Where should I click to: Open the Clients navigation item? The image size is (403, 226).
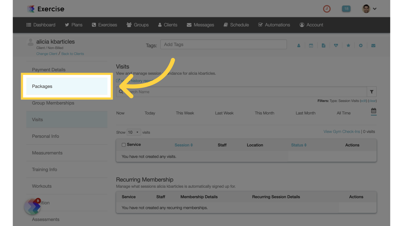click(168, 25)
